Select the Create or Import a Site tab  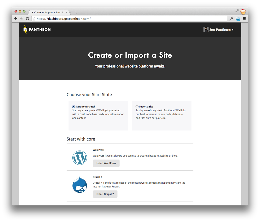48,12
